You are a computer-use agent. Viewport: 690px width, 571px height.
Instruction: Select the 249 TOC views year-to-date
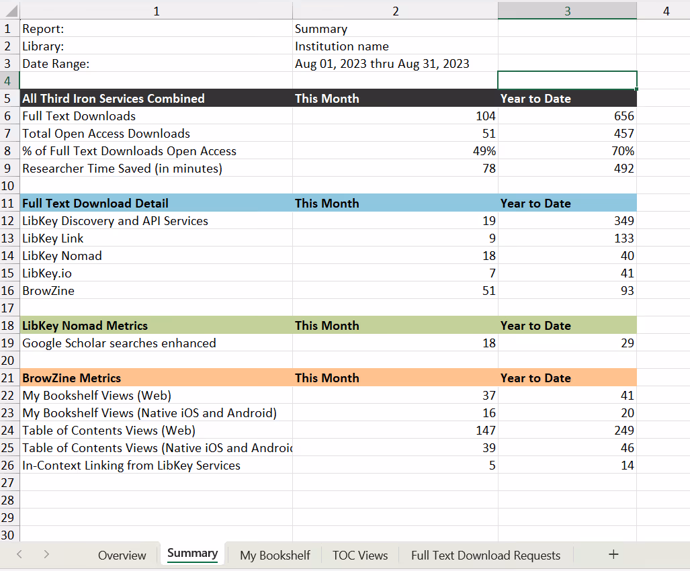click(567, 430)
